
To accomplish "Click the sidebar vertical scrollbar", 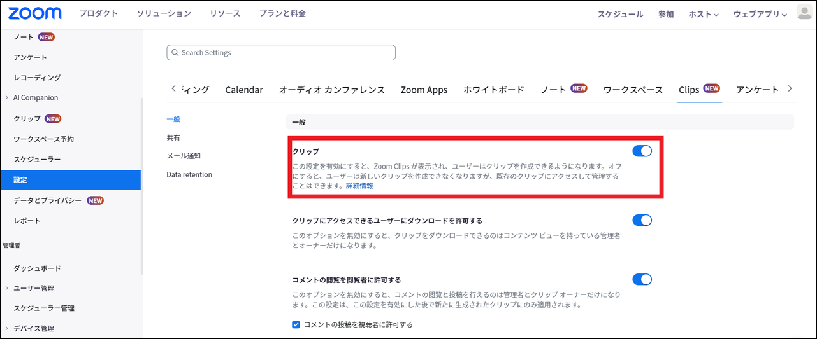I will coord(141,186).
